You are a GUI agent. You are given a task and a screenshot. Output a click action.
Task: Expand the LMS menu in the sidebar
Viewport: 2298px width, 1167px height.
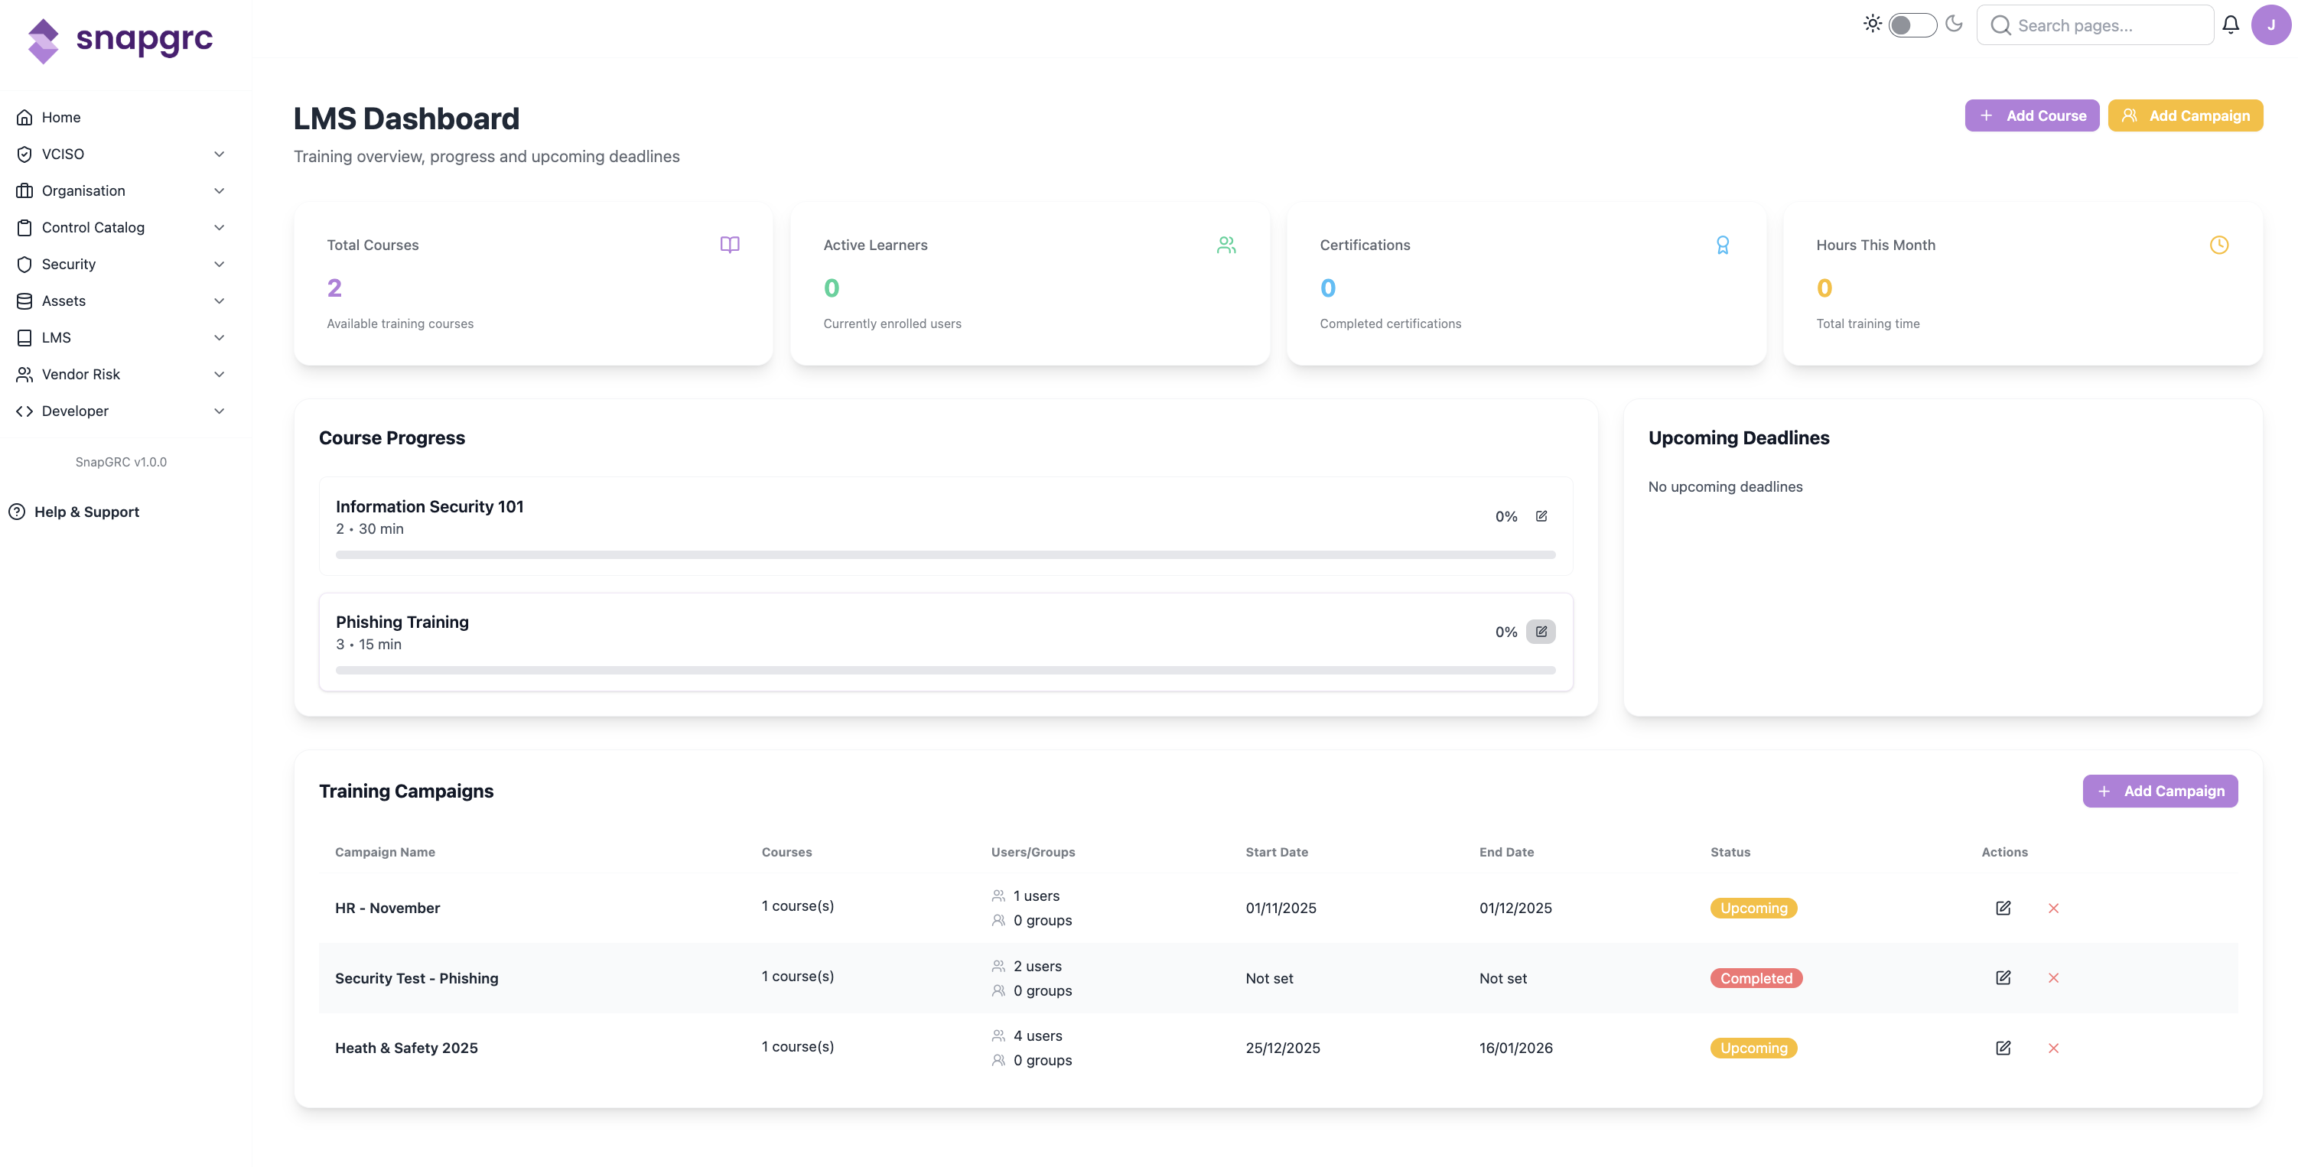pyautogui.click(x=220, y=337)
